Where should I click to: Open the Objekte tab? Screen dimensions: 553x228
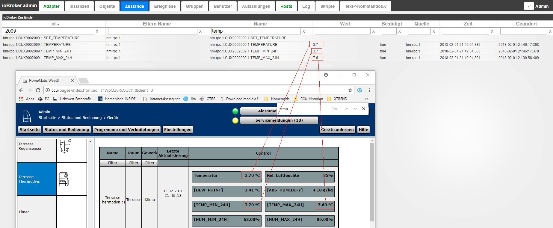click(107, 6)
